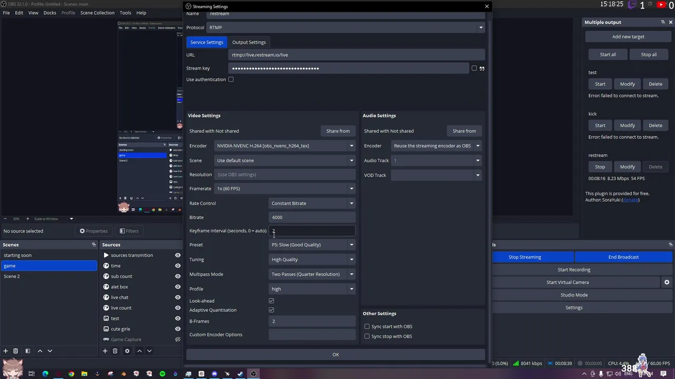This screenshot has height=379, width=675.
Task: Click the eyes icon beside Stream key
Action: 482,68
